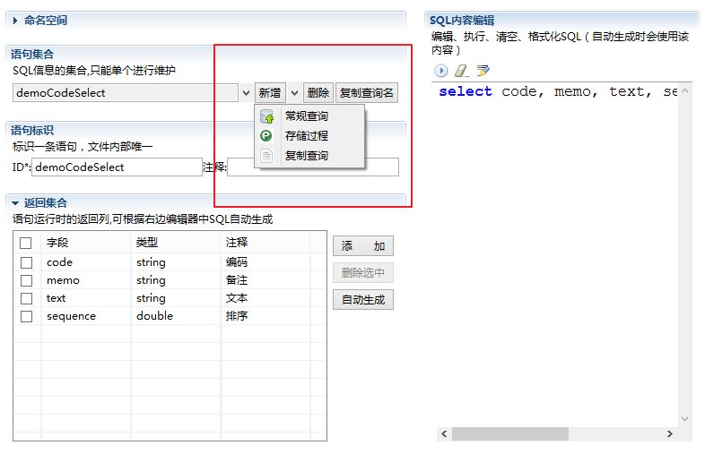Click the 添加 button
The height and width of the screenshot is (454, 705).
click(363, 246)
